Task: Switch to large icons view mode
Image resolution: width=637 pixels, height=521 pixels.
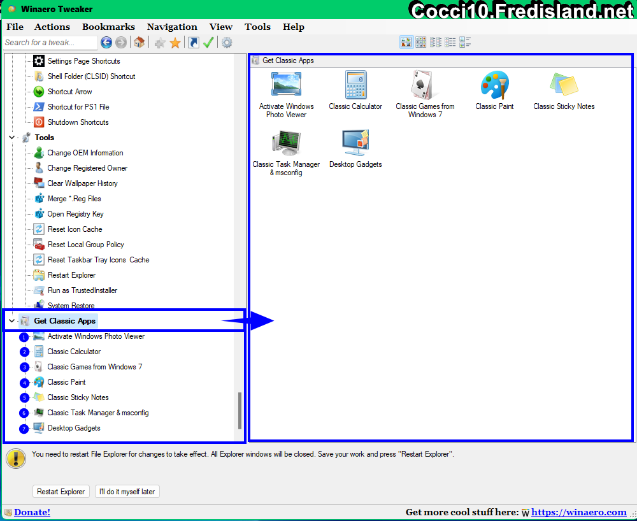Action: (406, 42)
